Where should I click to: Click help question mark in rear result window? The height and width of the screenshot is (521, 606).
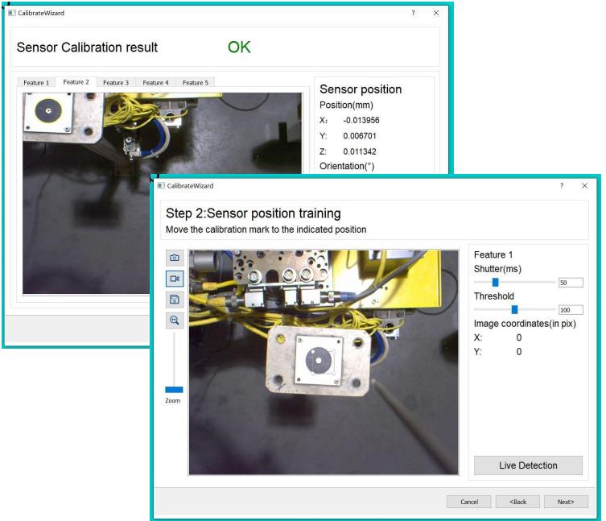pyautogui.click(x=413, y=13)
